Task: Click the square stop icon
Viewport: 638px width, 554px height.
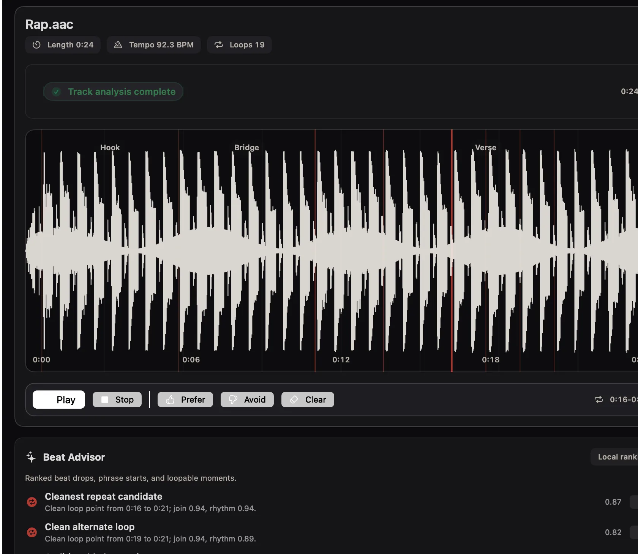Action: click(x=105, y=400)
